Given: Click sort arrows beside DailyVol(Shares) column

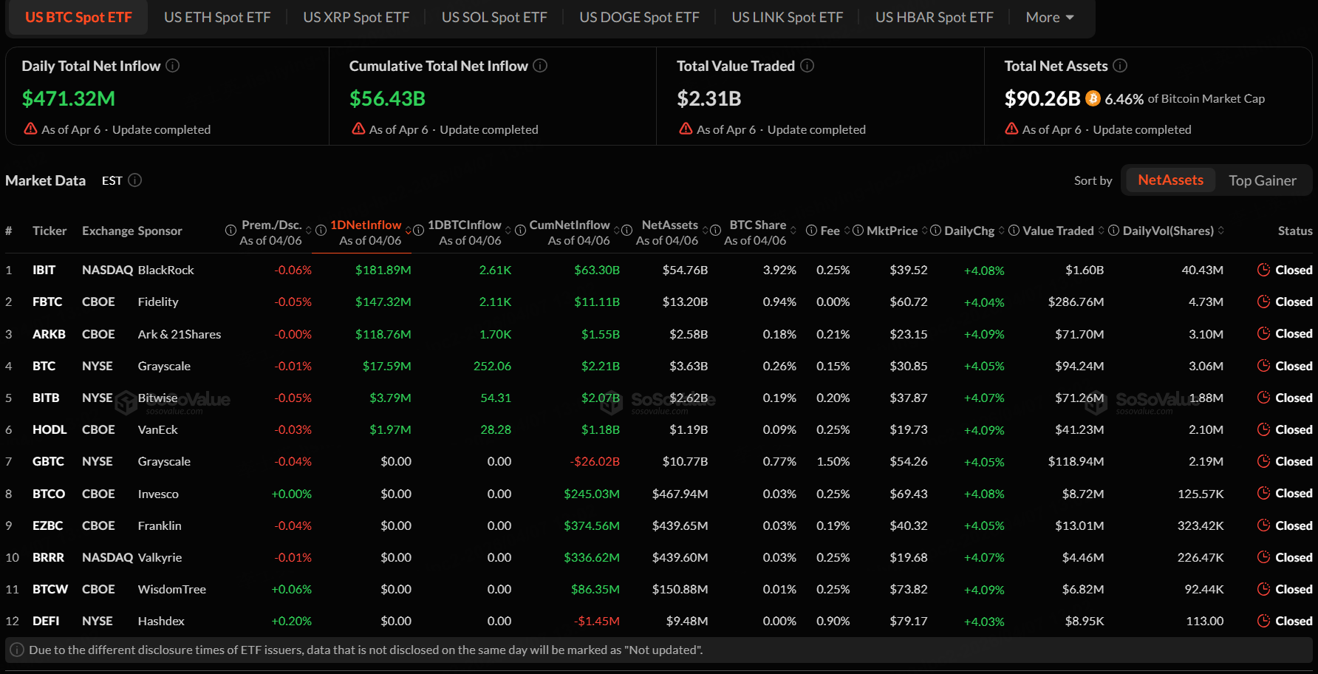Looking at the screenshot, I should pos(1221,231).
